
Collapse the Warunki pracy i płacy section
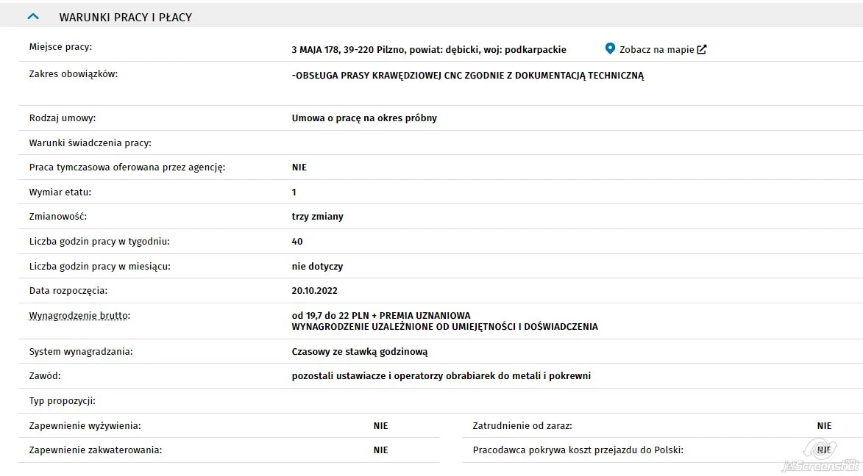33,16
